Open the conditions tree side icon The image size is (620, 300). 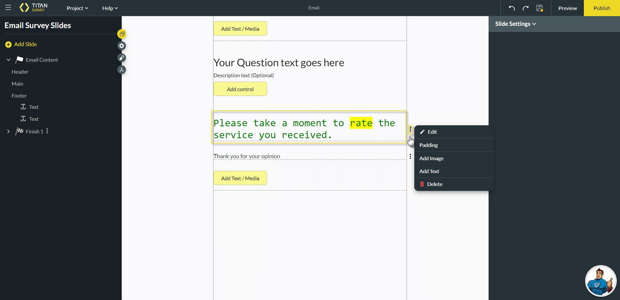pyautogui.click(x=122, y=70)
